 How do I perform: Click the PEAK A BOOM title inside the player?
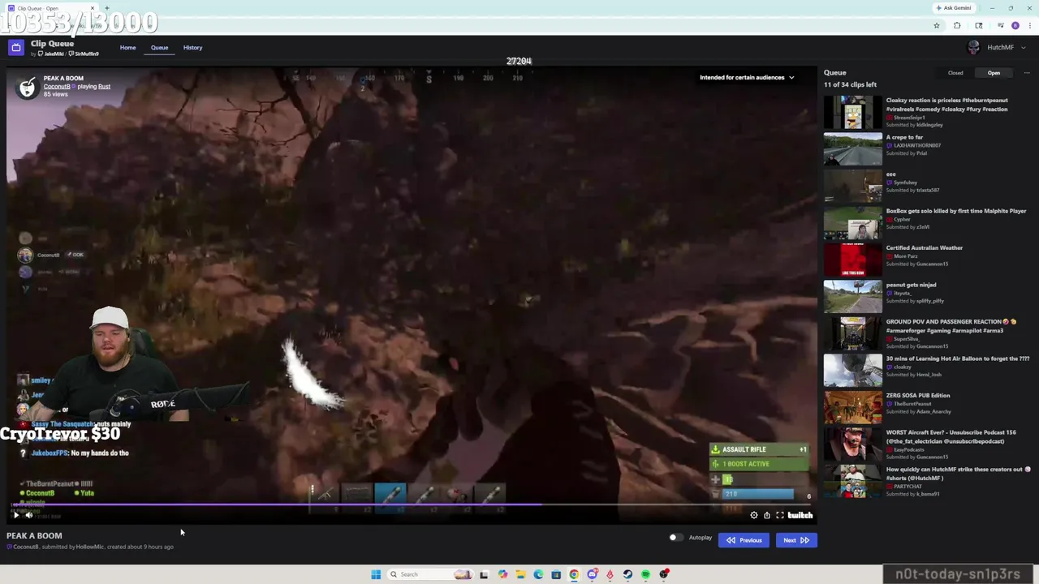coord(63,79)
